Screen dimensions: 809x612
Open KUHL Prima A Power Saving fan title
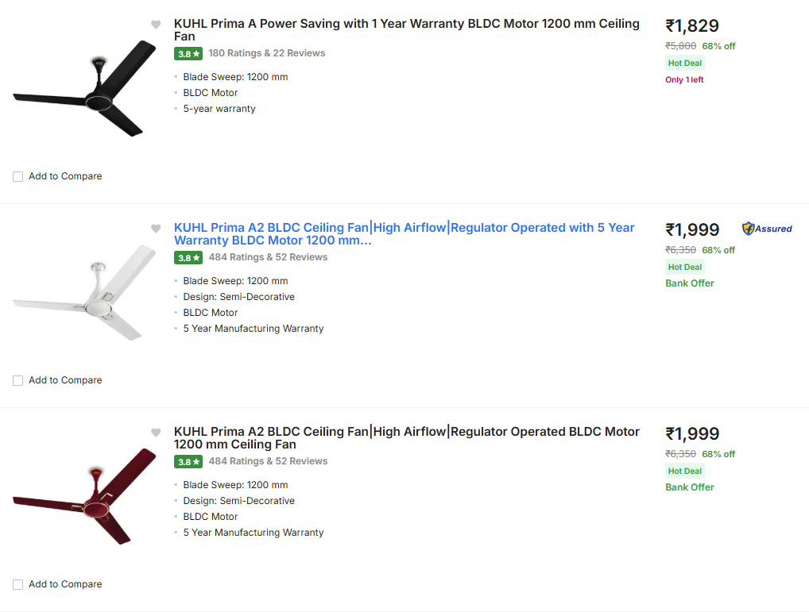pos(407,30)
